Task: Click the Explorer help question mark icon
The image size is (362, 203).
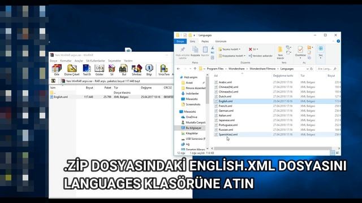Action: 338,41
